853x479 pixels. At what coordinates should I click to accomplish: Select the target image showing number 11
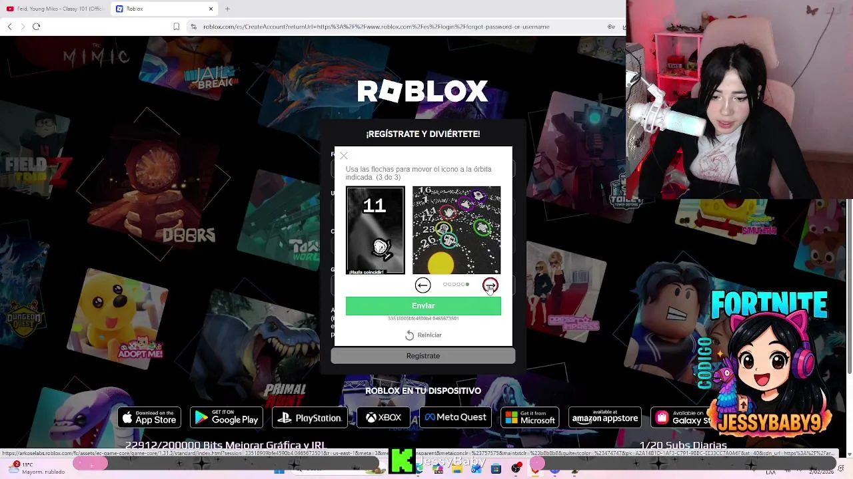[x=375, y=230]
